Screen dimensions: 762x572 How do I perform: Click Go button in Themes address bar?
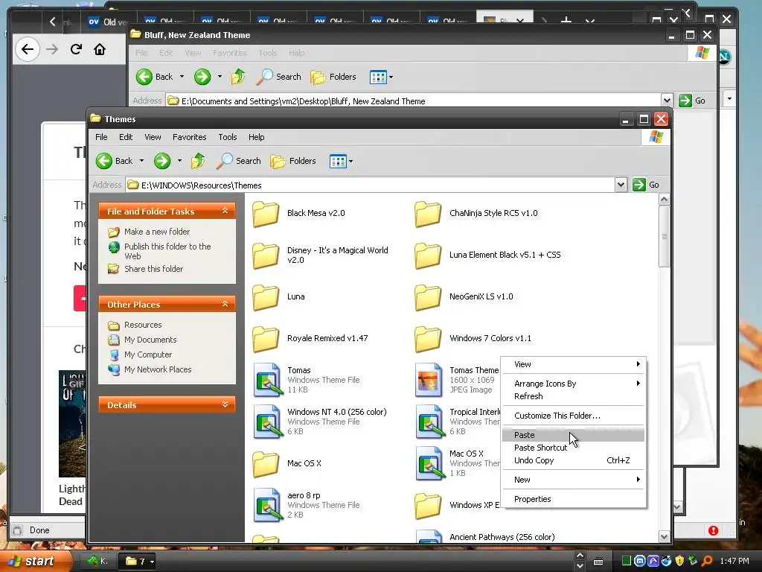click(x=646, y=185)
